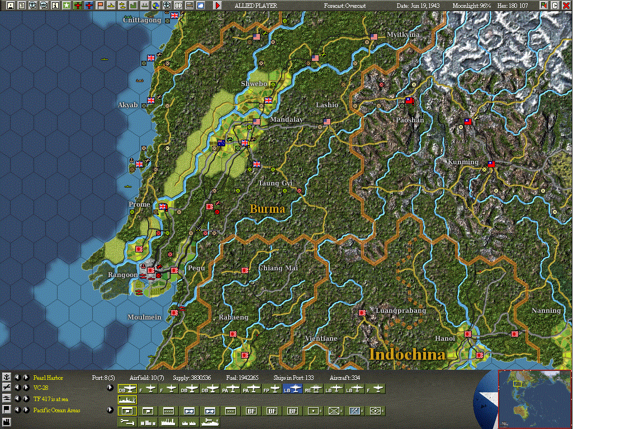This screenshot has width=644, height=429.
Task: Select the Japanese flag unit at Chiang Mai
Action: [245, 270]
